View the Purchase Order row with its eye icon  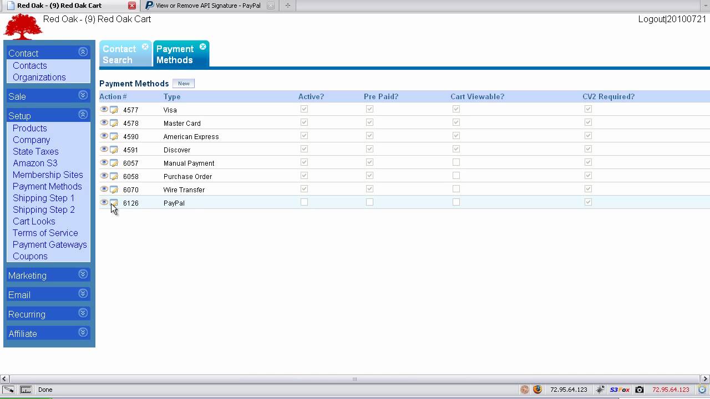[x=104, y=176]
